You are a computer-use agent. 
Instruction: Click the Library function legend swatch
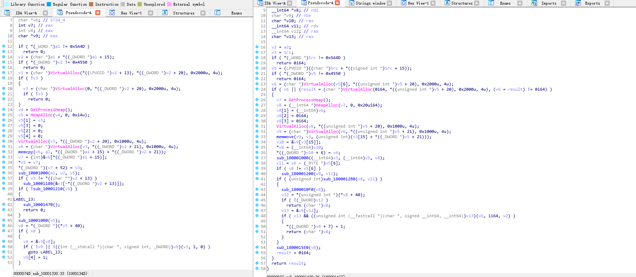[7, 4]
